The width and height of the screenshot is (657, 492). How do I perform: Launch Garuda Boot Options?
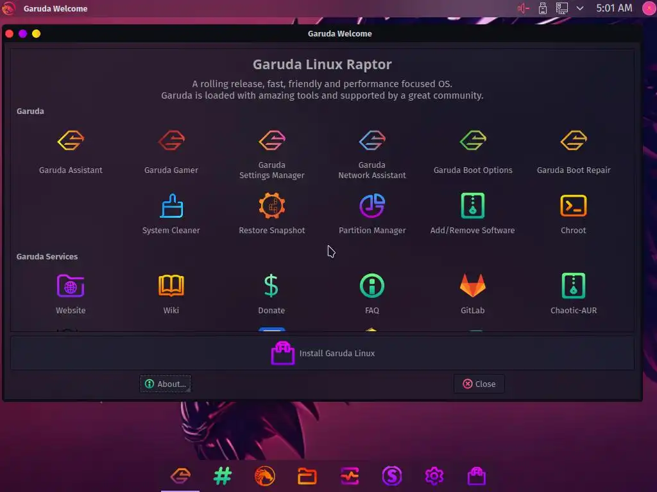point(473,152)
